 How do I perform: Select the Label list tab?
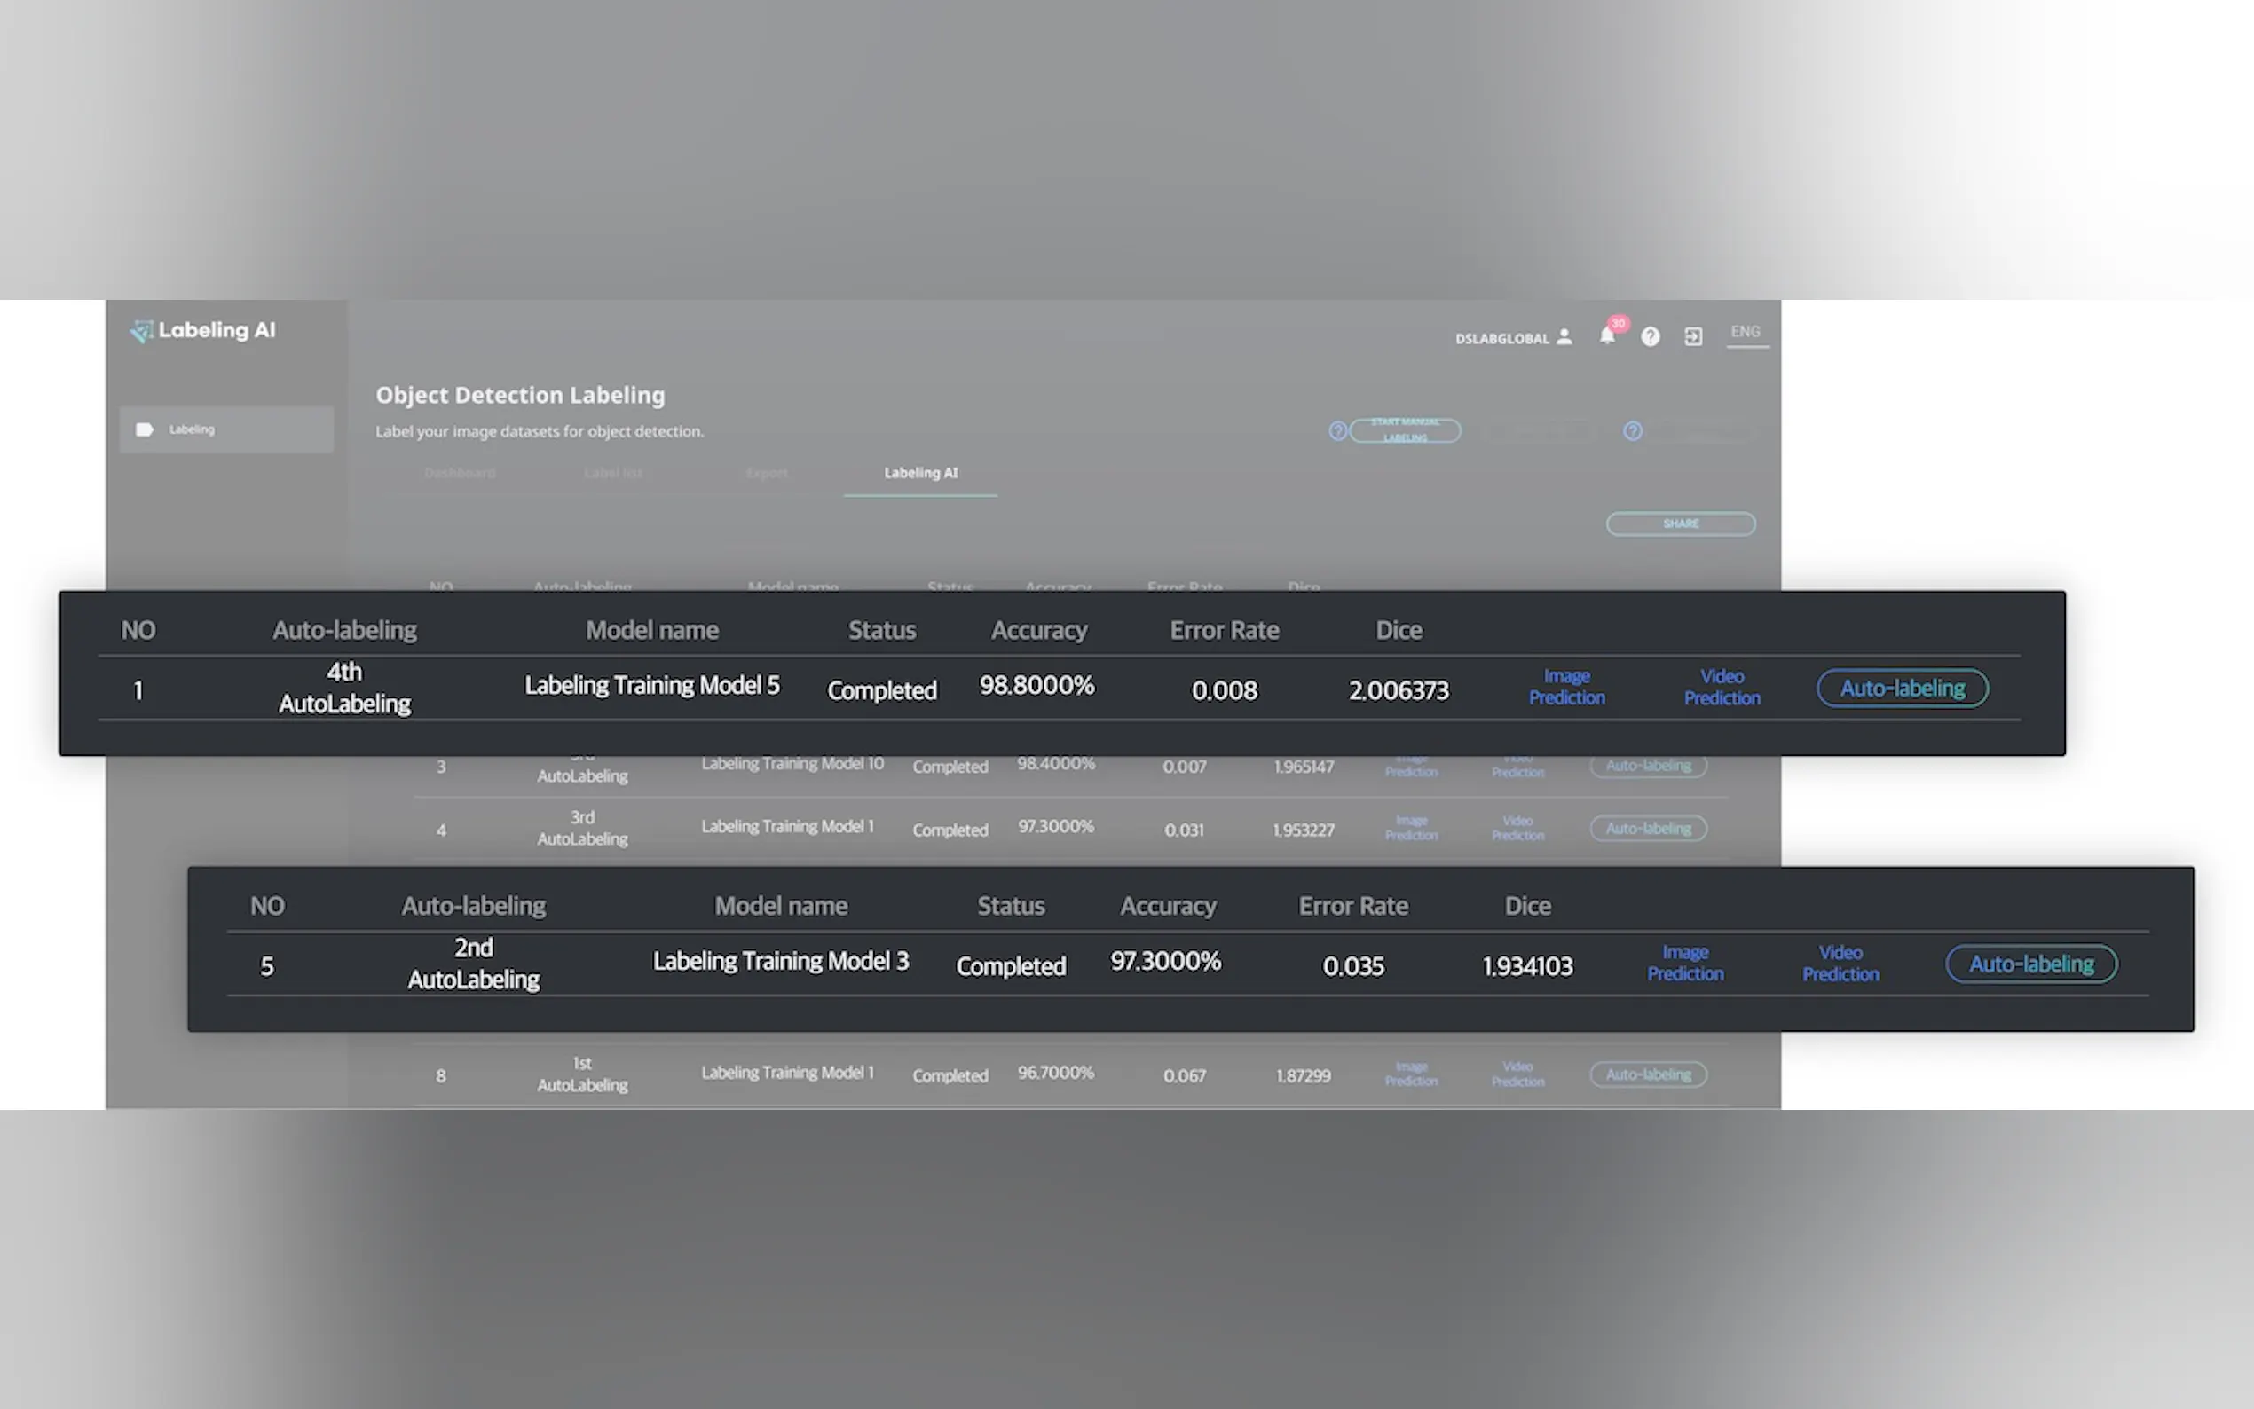(x=613, y=474)
